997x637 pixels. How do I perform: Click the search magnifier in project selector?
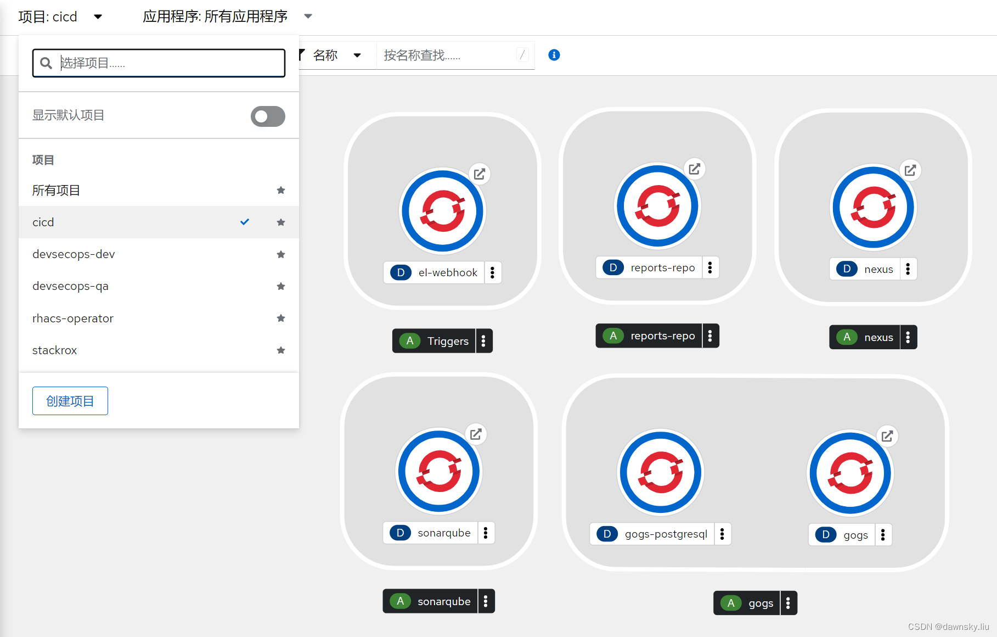point(46,63)
